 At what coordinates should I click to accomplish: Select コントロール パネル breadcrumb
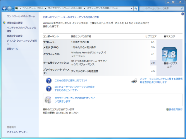coord(33,8)
